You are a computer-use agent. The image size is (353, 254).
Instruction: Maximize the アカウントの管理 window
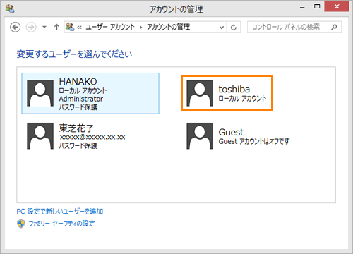[x=317, y=6]
